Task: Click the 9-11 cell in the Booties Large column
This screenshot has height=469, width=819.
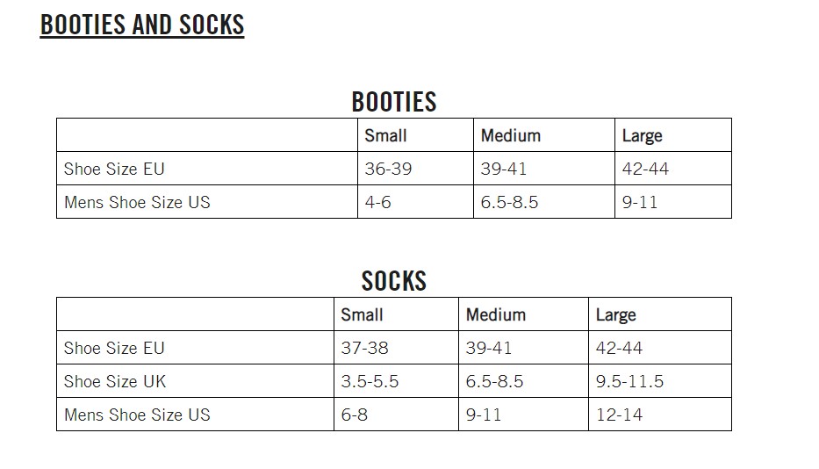Action: (640, 202)
